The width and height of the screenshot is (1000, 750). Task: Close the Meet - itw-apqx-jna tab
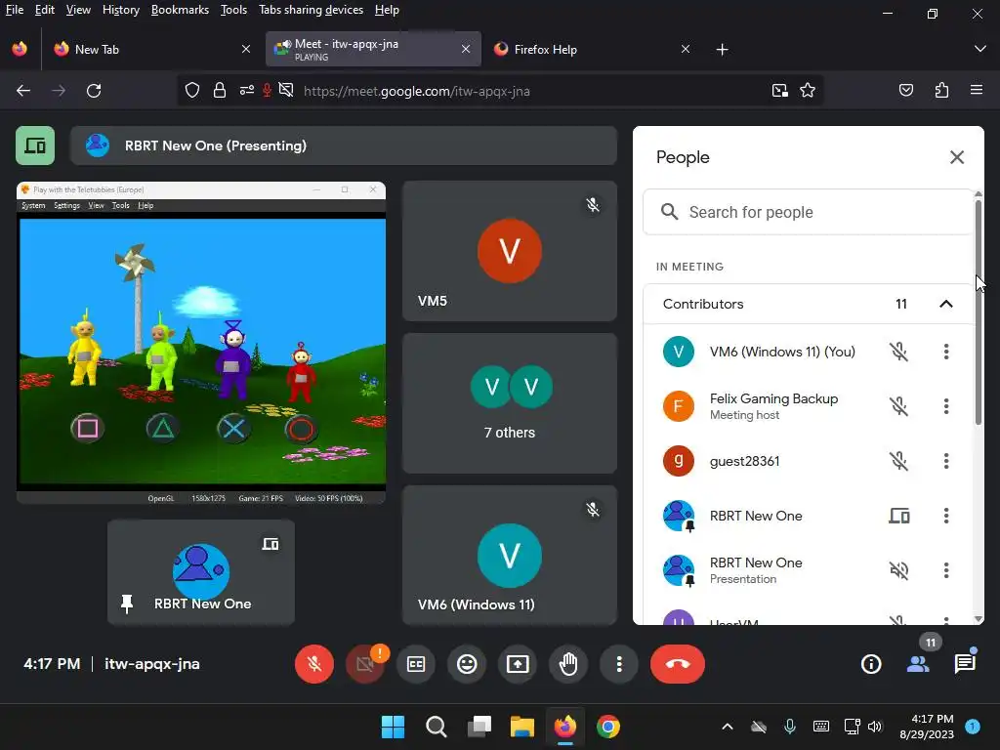point(466,49)
